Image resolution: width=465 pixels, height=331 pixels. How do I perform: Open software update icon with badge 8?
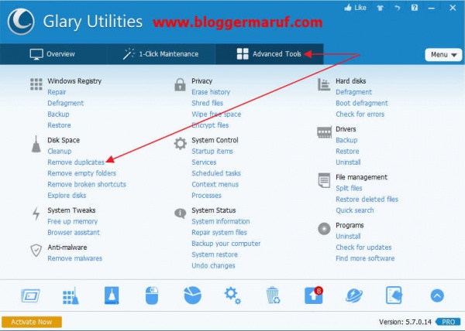click(313, 295)
